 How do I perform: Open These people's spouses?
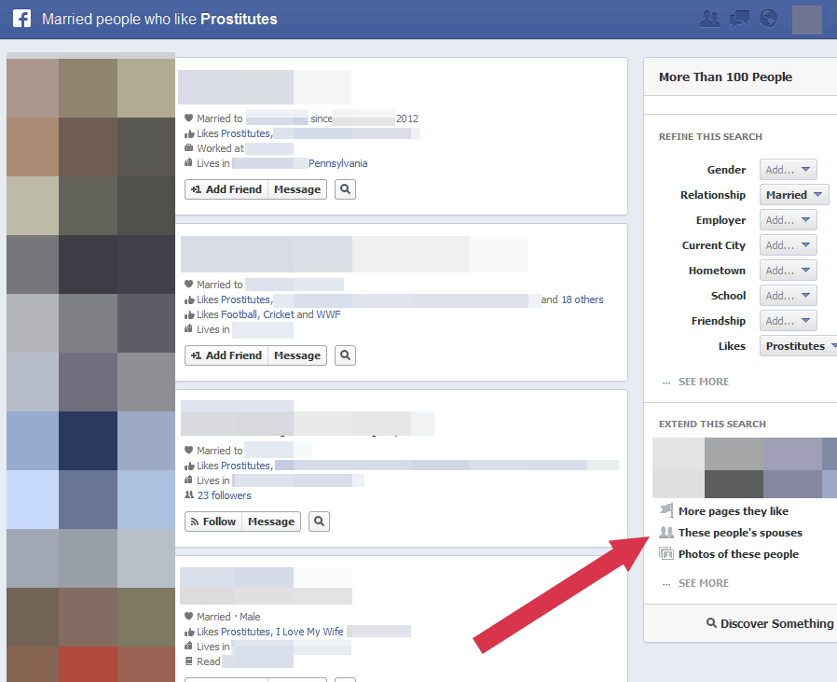tap(740, 533)
